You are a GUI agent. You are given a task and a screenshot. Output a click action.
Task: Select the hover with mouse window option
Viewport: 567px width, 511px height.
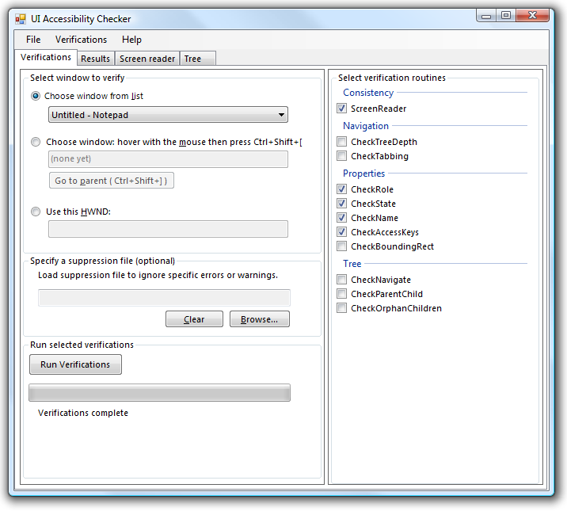tap(36, 143)
